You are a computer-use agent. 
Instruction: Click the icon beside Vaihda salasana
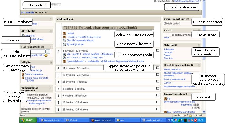pos(23,74)
